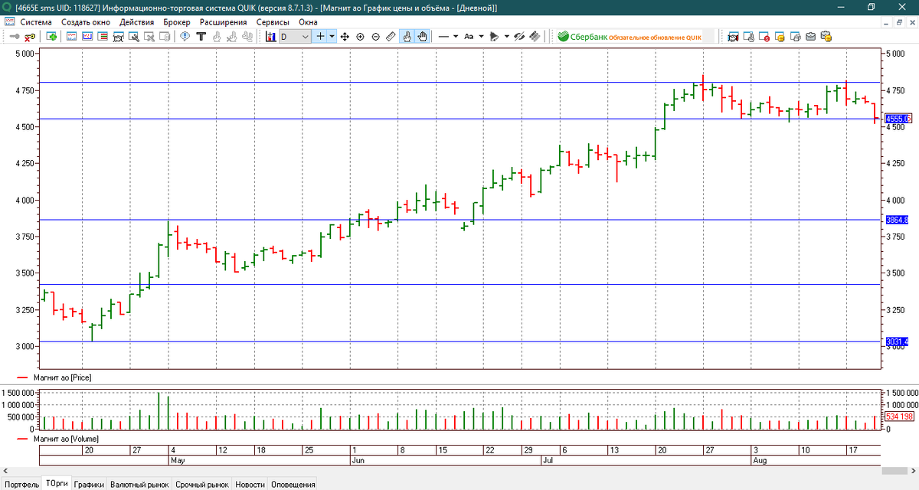Click the 534 198 volume value label

899,416
